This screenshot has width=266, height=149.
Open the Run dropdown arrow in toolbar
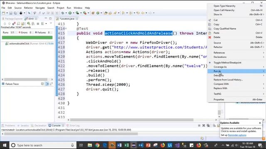pos(74,13)
